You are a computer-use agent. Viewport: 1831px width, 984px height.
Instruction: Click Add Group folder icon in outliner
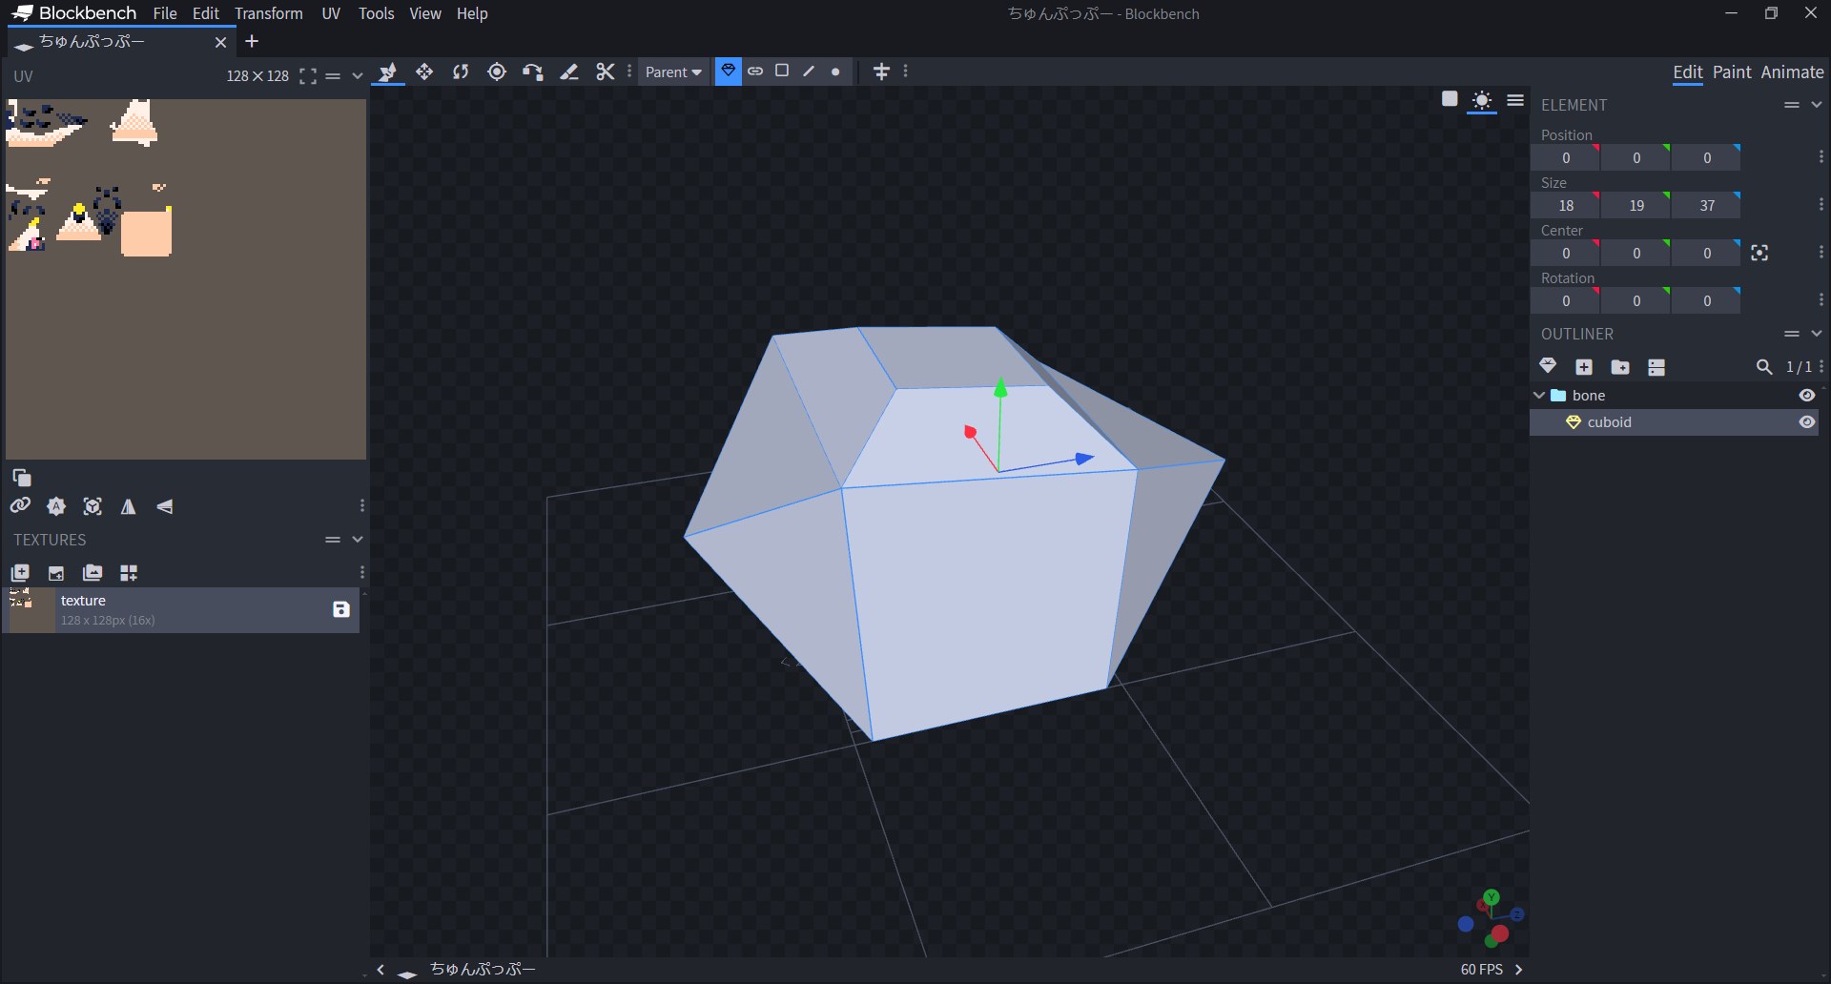pos(1620,366)
